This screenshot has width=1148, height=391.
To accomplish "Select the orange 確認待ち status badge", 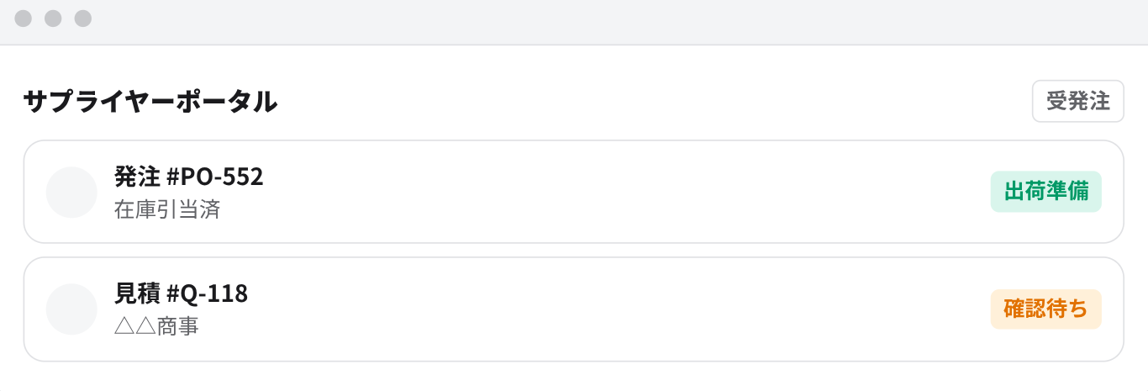I will tap(1046, 309).
